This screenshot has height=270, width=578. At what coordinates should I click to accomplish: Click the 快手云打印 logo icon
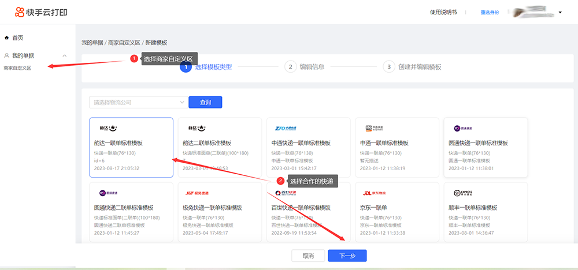[x=20, y=12]
